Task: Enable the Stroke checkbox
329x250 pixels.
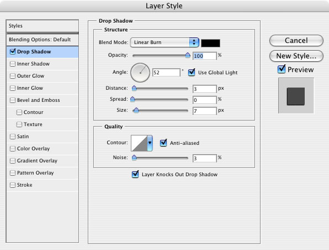Action: tap(13, 185)
